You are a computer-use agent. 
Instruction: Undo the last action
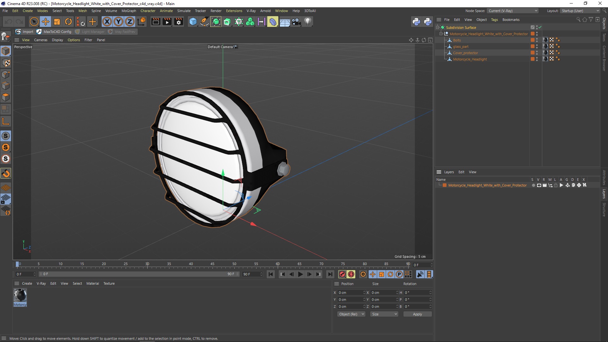[9, 22]
